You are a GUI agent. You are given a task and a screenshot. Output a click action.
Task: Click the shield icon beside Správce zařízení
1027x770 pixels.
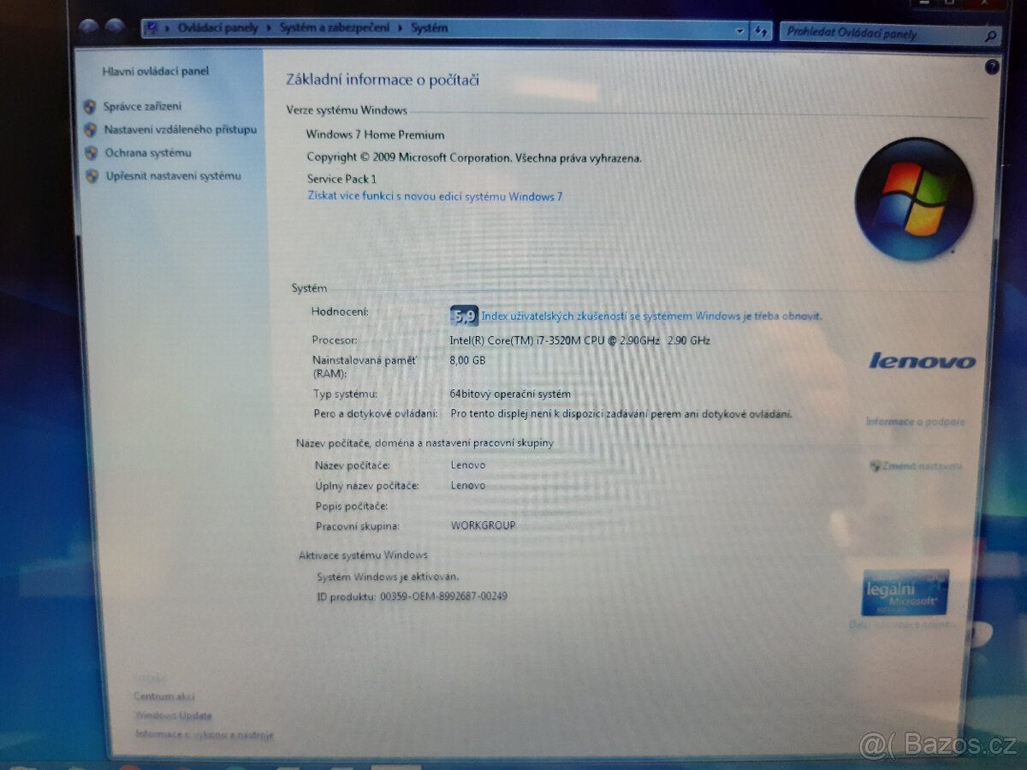tap(91, 107)
